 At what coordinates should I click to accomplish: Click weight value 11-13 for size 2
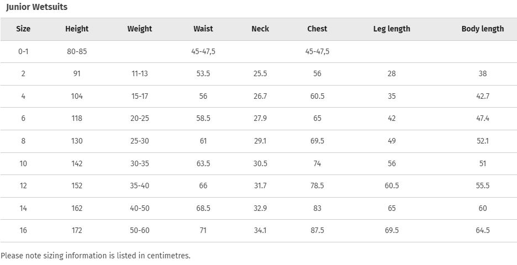[140, 73]
